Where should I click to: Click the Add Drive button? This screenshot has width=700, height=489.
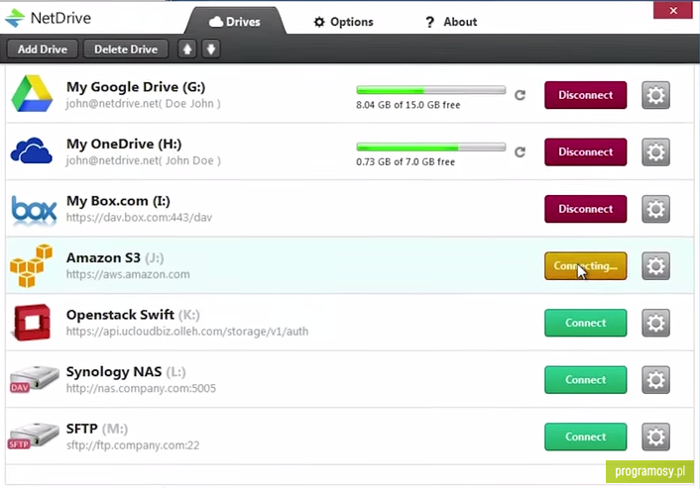(x=43, y=49)
